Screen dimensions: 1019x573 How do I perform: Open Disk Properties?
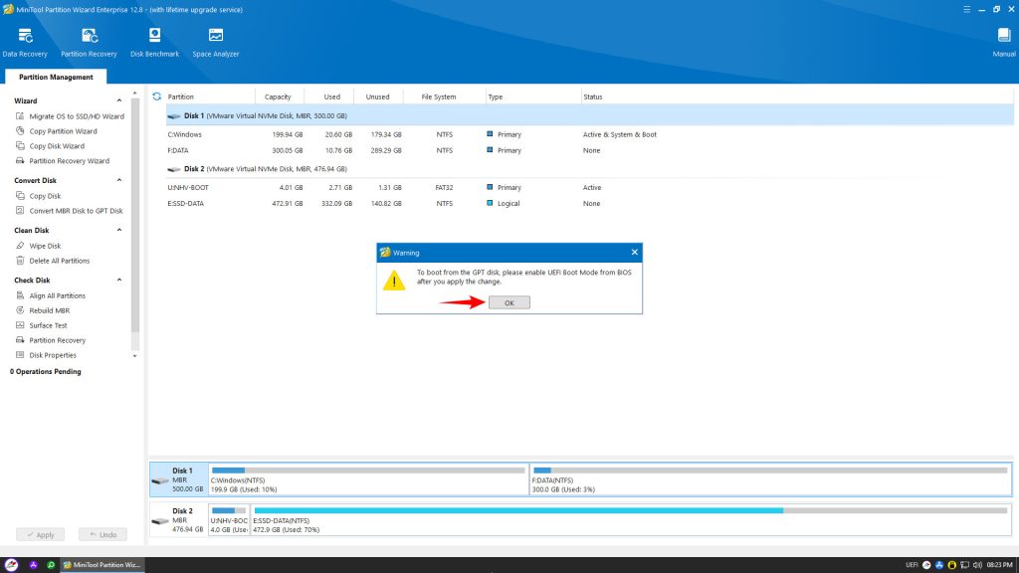point(46,355)
